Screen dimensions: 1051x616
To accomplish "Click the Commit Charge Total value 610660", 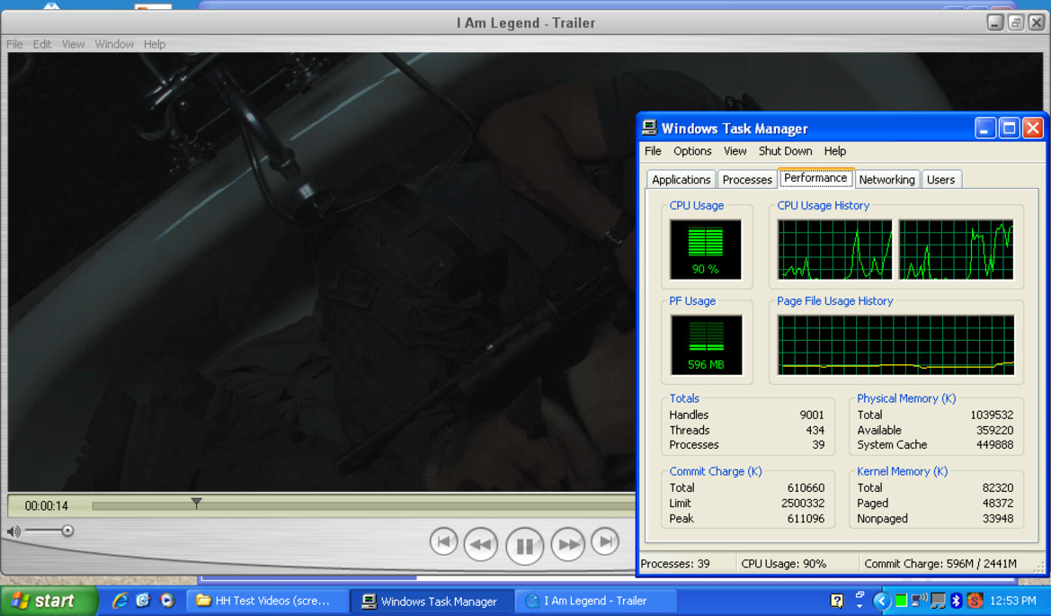I will pyautogui.click(x=806, y=488).
